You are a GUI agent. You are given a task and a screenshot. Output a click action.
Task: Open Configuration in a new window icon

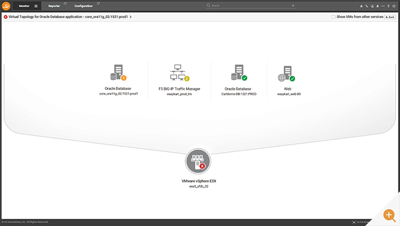98,3
